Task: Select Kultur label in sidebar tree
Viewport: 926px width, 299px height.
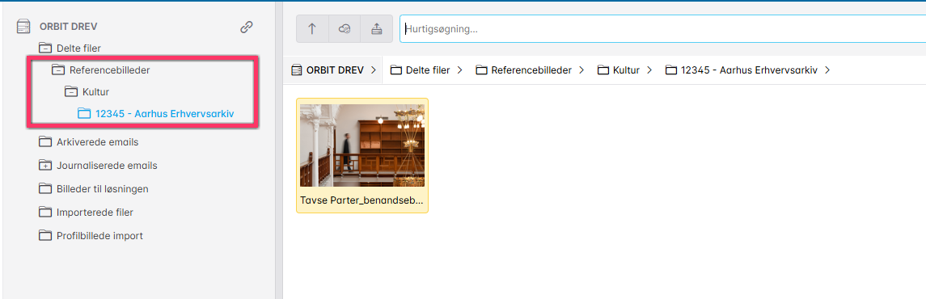Action: click(95, 92)
